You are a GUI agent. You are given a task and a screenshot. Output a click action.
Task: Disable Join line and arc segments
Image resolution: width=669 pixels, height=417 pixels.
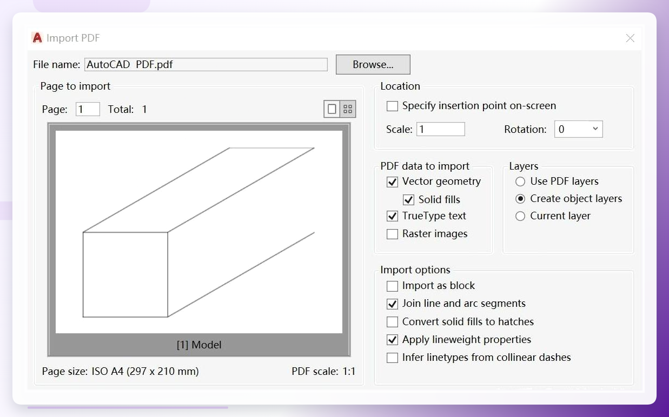coord(392,304)
